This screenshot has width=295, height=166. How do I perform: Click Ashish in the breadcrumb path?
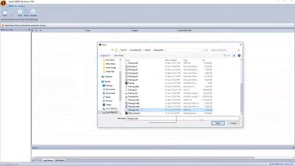[147, 50]
